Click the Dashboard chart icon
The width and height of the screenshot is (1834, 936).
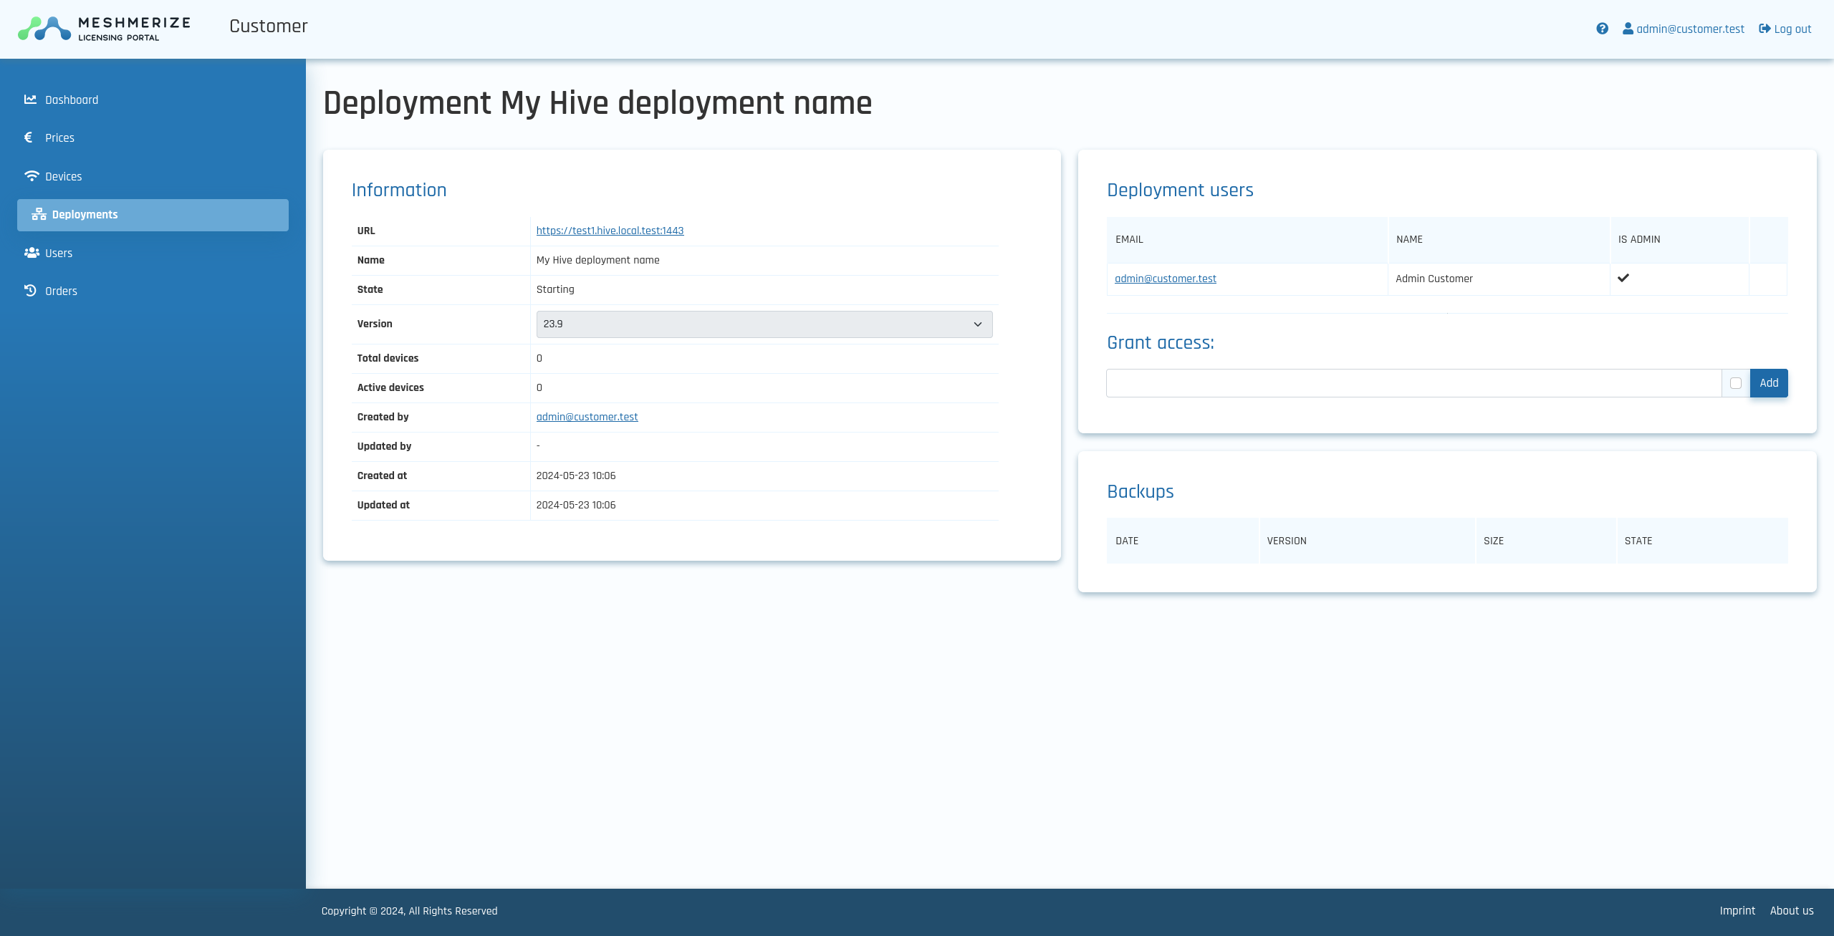[30, 100]
